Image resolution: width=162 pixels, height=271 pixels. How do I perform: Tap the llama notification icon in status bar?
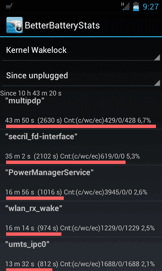click(x=9, y=7)
